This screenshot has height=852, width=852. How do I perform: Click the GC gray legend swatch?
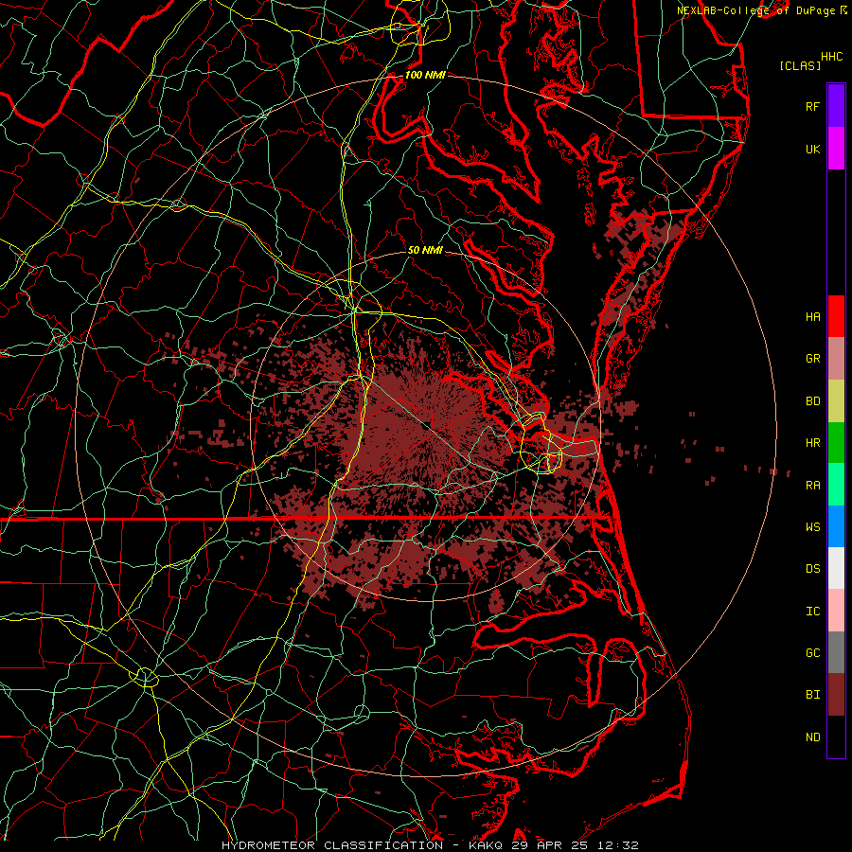pos(836,652)
